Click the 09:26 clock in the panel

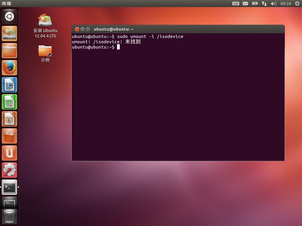[x=285, y=4]
